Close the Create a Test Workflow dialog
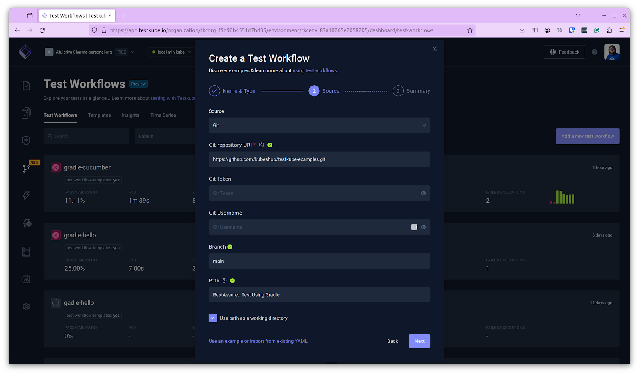The width and height of the screenshot is (639, 374). pos(435,49)
